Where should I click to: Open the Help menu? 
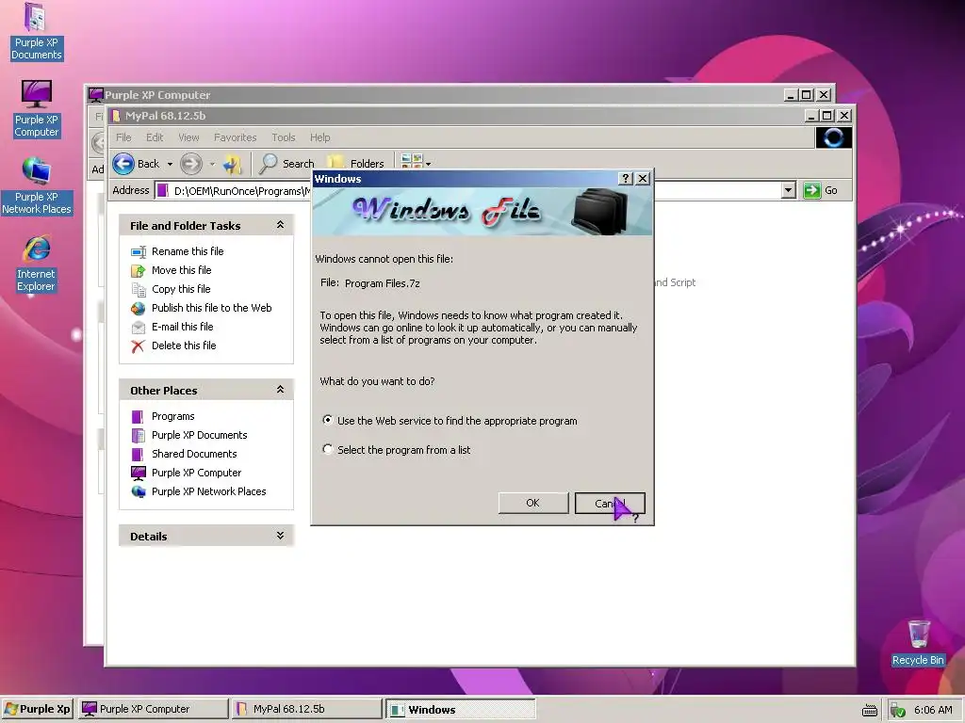pos(320,137)
